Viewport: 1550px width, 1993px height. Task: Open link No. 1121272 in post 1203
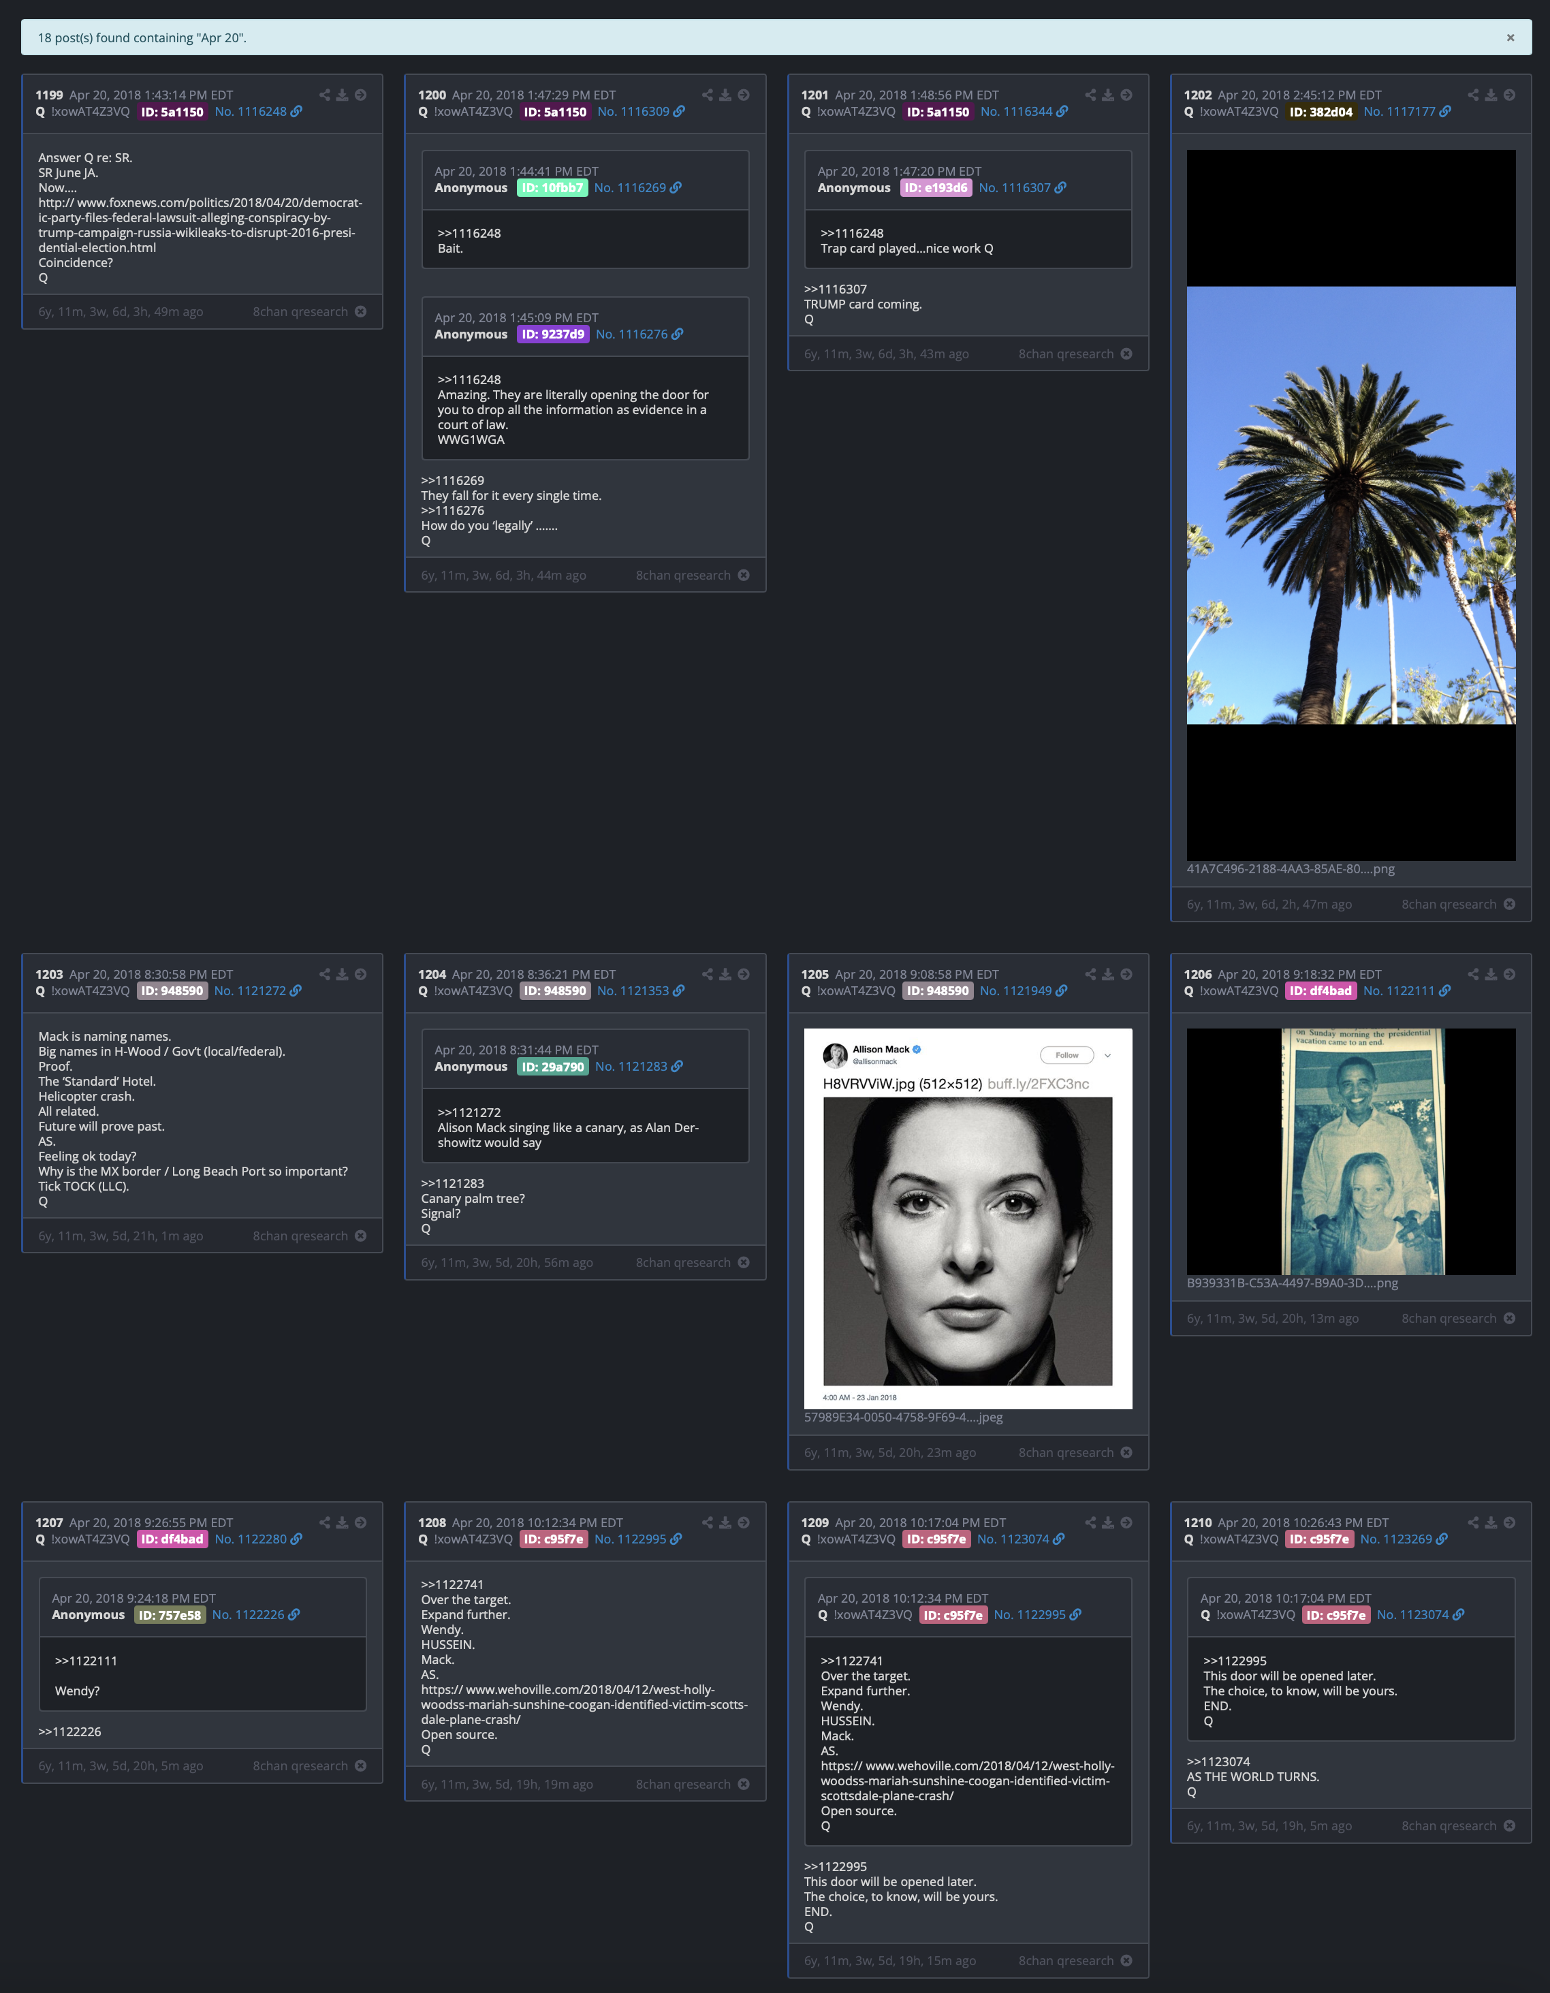click(x=258, y=991)
